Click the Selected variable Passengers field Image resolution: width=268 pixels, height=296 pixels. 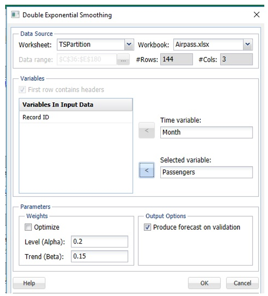pos(207,172)
